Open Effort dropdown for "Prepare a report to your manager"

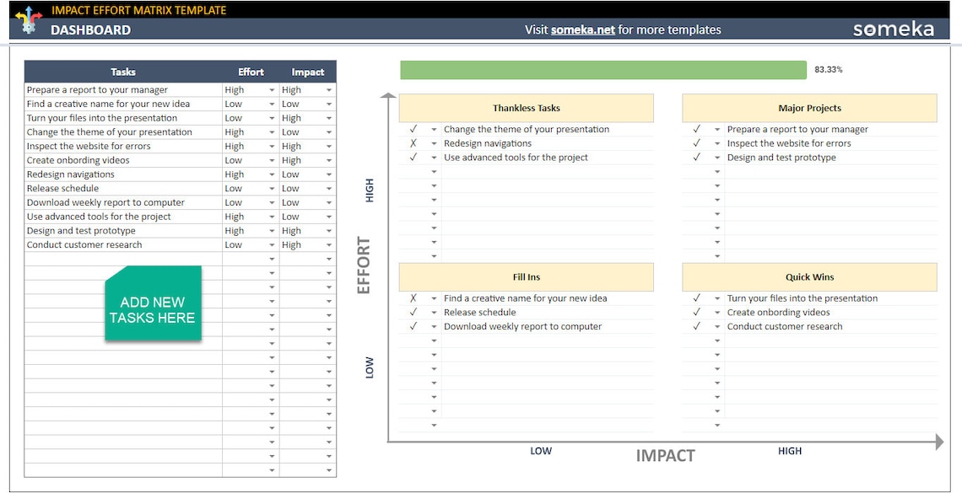pos(270,89)
